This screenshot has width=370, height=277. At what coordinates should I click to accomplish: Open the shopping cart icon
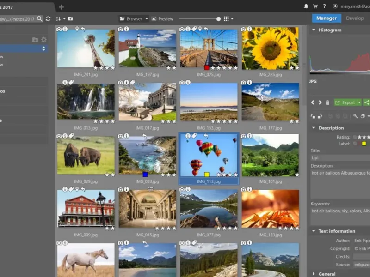pos(315,6)
